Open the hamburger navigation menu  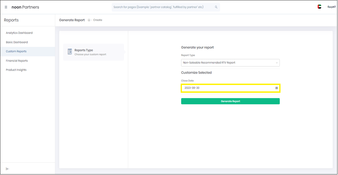coord(6,7)
